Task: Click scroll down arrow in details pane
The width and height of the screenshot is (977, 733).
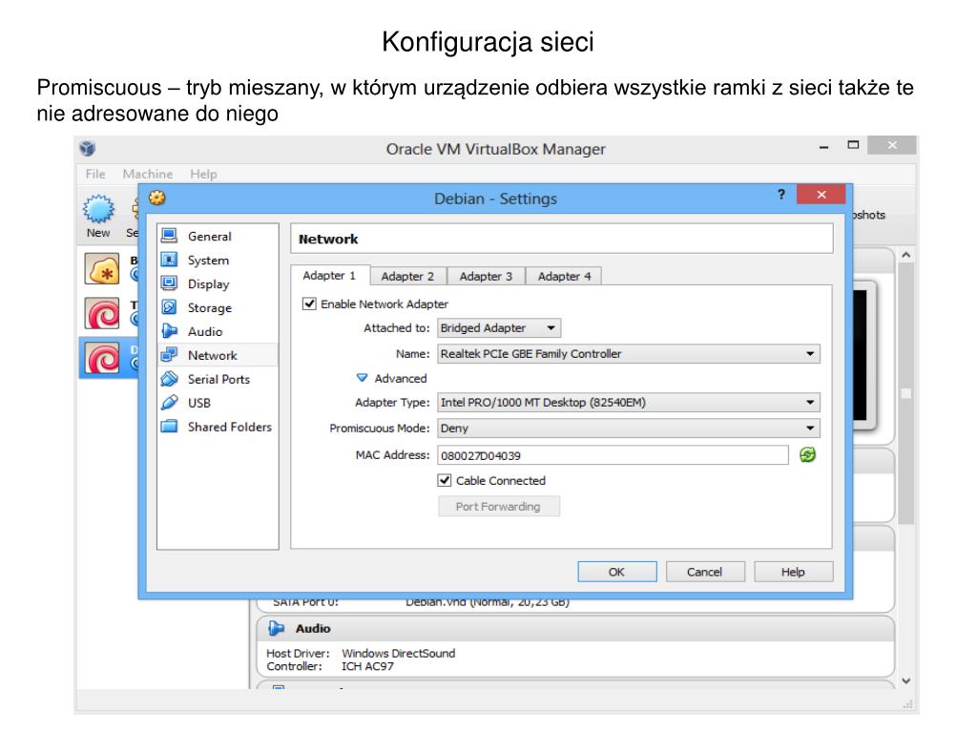Action: point(906,681)
